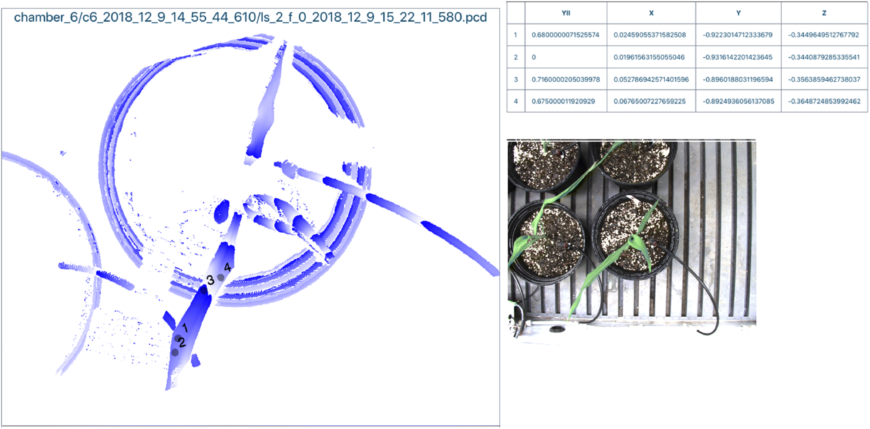Click the Z column header

[824, 13]
